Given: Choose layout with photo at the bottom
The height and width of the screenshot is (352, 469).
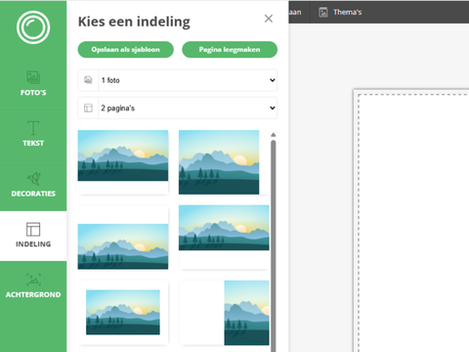Looking at the screenshot, I should tap(123, 238).
